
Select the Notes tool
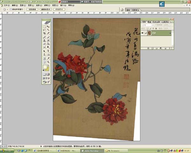(x=44, y=58)
